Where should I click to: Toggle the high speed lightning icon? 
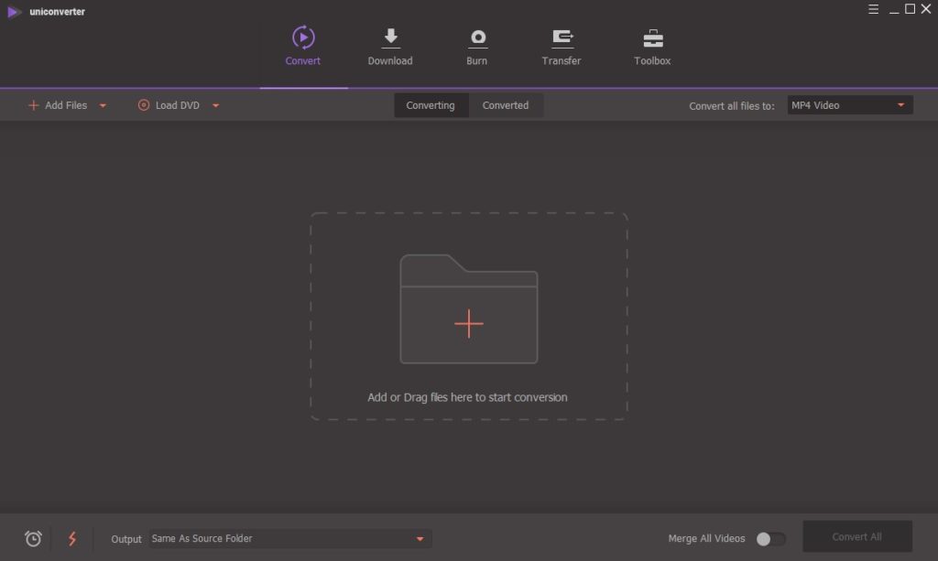pyautogui.click(x=72, y=538)
